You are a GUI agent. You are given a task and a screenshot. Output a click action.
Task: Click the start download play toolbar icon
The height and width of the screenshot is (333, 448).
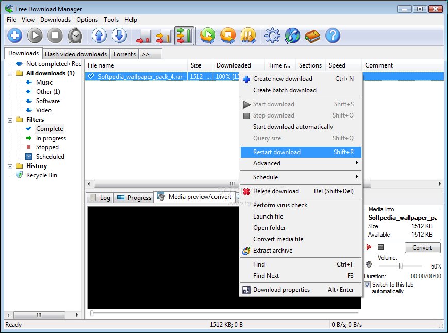[x=35, y=36]
